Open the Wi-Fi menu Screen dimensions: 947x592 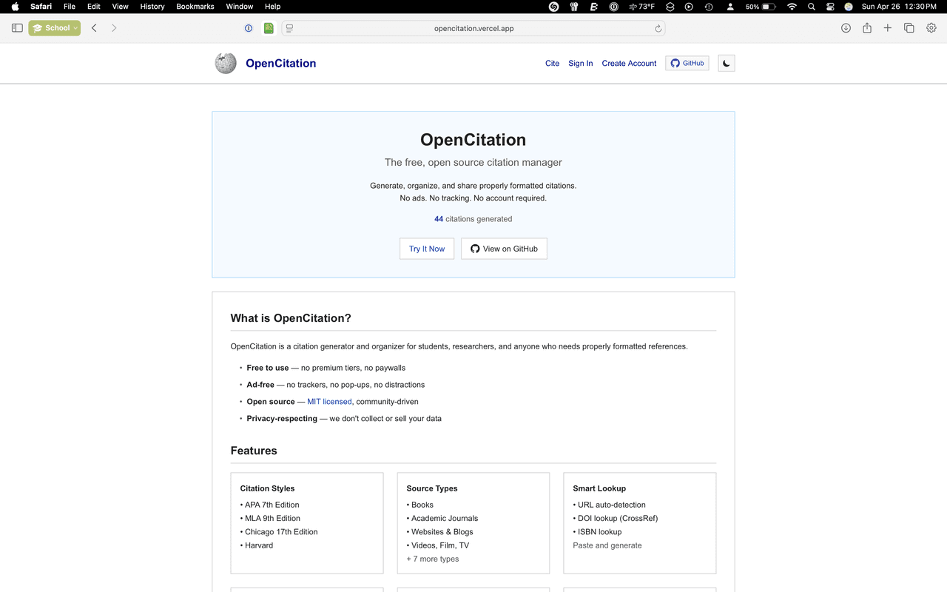(x=792, y=7)
